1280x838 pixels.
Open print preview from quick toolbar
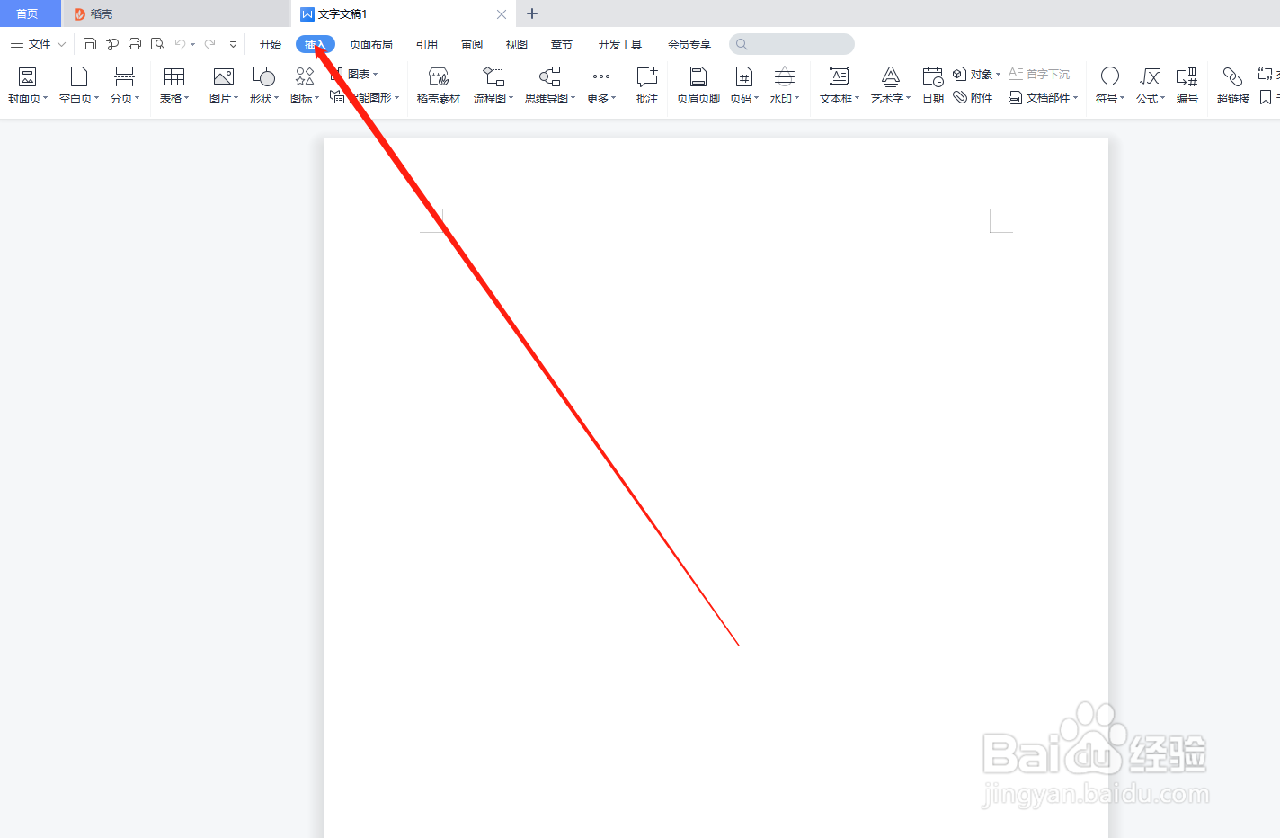point(157,44)
